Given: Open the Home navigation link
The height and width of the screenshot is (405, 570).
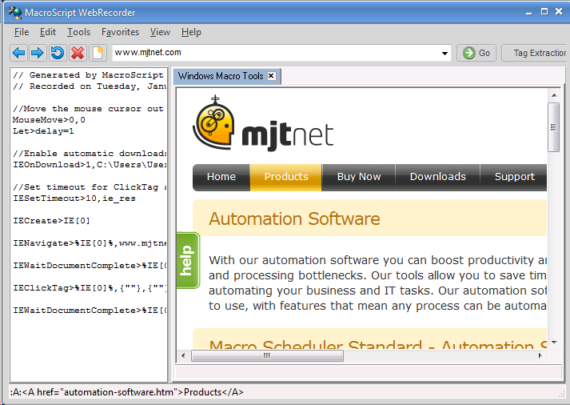Looking at the screenshot, I should pyautogui.click(x=221, y=177).
